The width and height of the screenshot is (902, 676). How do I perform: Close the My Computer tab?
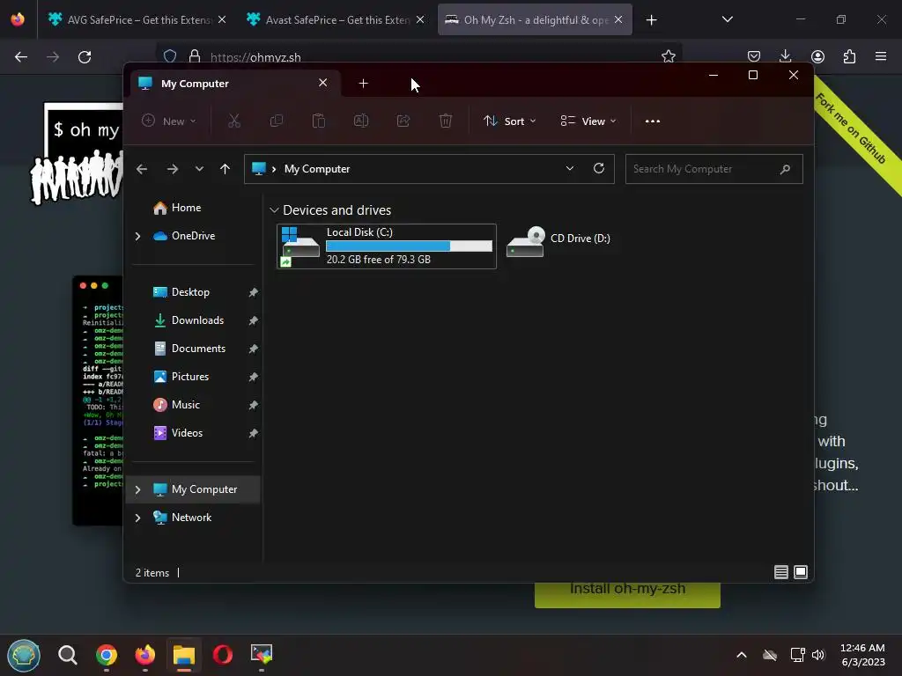tap(322, 83)
